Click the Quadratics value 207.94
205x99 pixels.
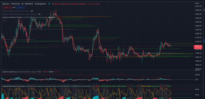pos(56,72)
